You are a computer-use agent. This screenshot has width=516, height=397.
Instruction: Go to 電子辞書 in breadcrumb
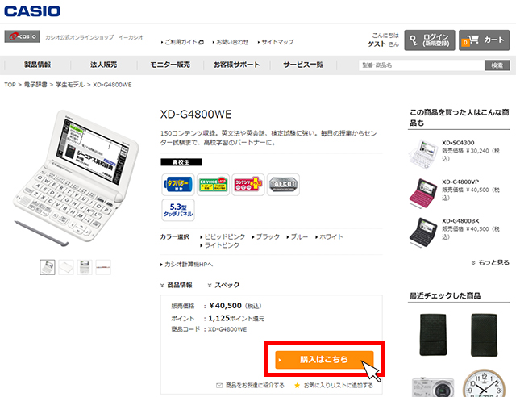coord(35,85)
